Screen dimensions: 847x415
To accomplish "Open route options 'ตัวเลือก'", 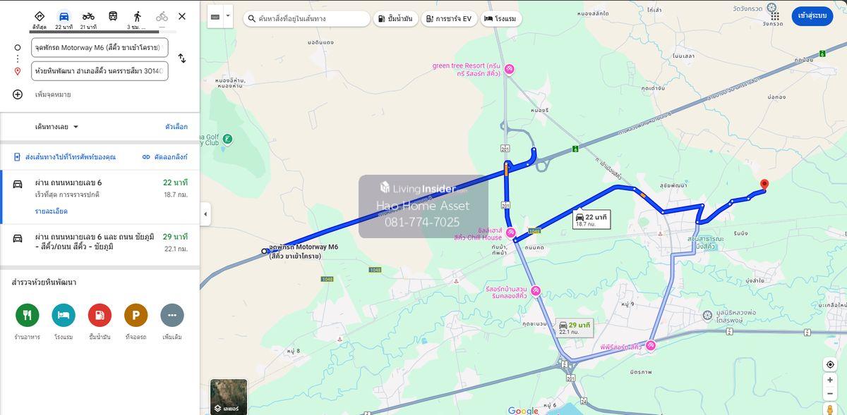I will pyautogui.click(x=176, y=127).
